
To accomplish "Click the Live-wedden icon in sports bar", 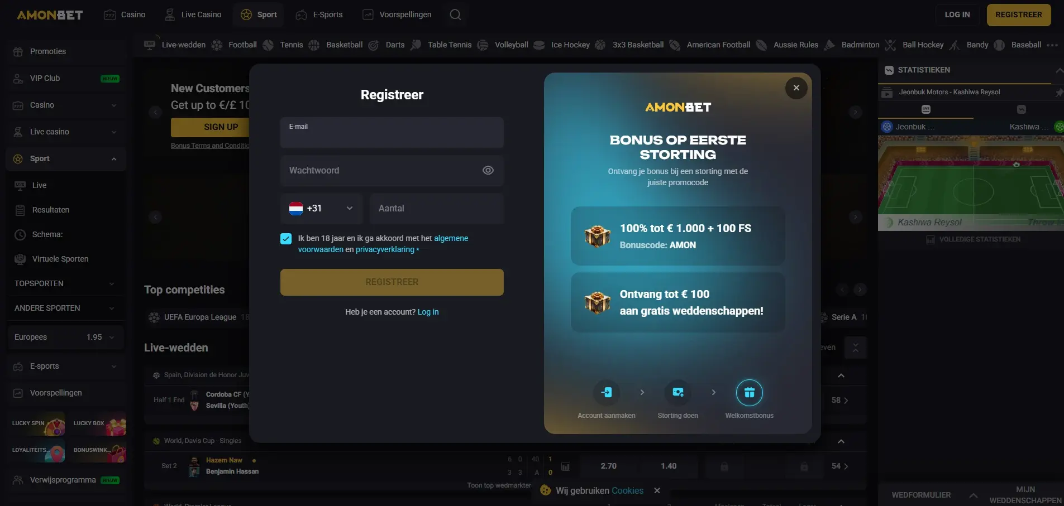I will 150,45.
